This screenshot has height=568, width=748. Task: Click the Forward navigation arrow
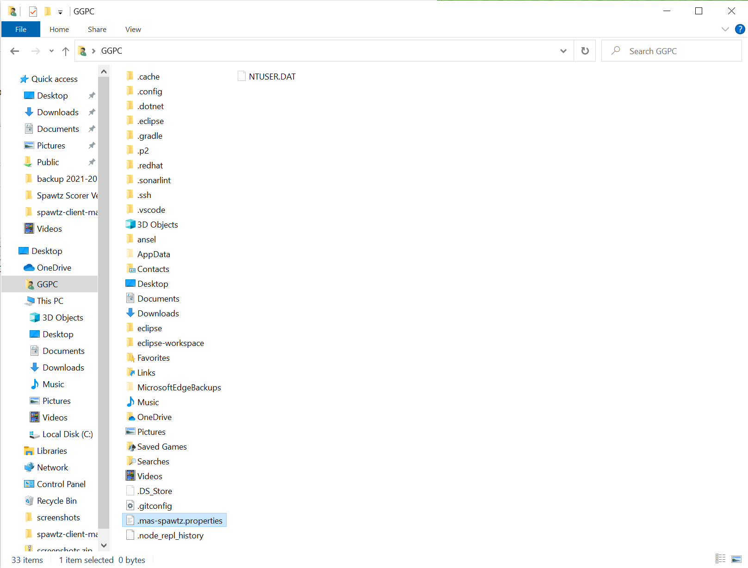point(36,51)
